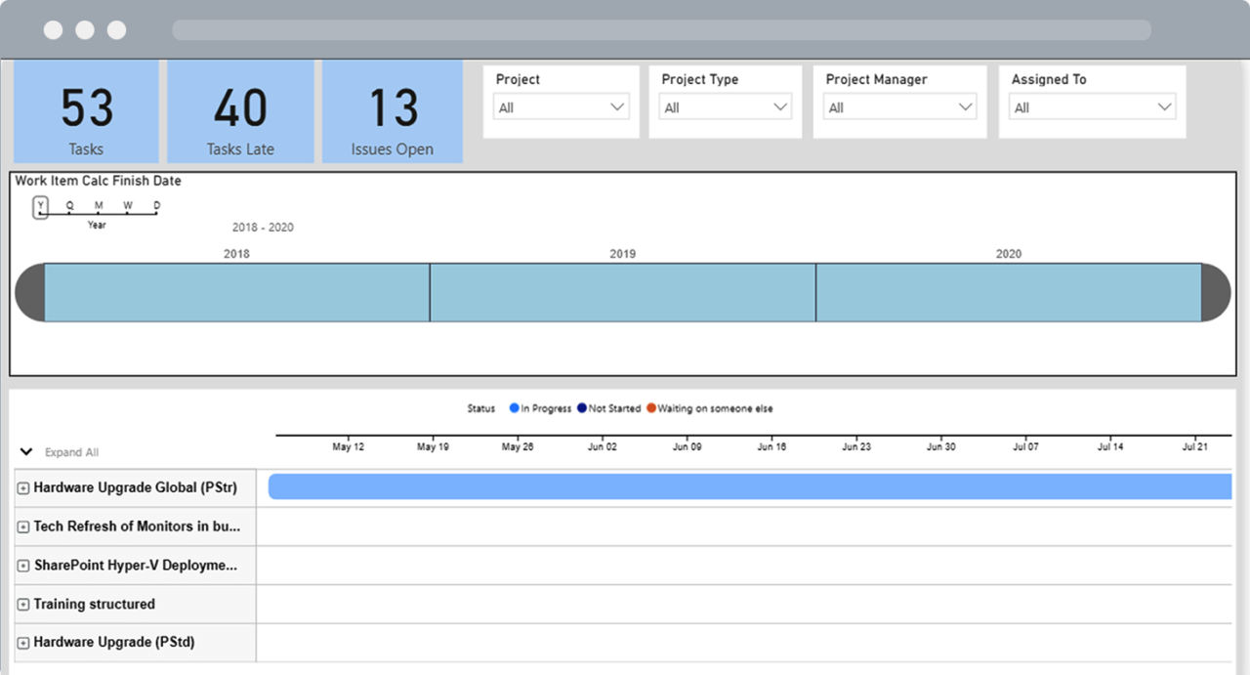Select Year granularity on timeline slicer
This screenshot has width=1250, height=675.
(x=40, y=206)
